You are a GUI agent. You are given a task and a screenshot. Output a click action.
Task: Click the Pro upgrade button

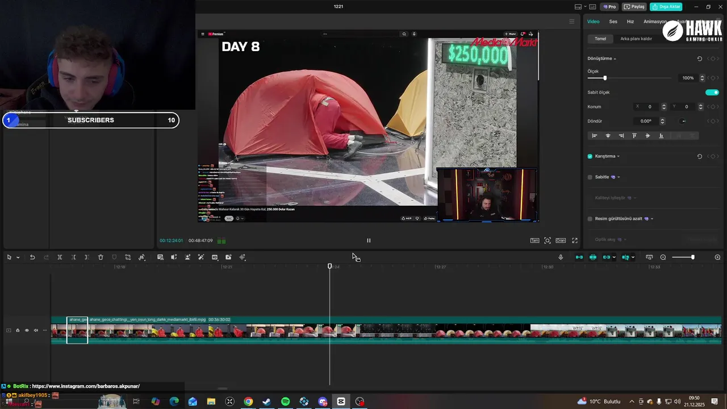tap(610, 7)
